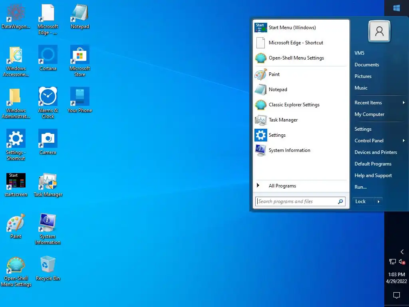Show hidden tray icons chevron
The width and height of the screenshot is (409, 307).
point(402,252)
